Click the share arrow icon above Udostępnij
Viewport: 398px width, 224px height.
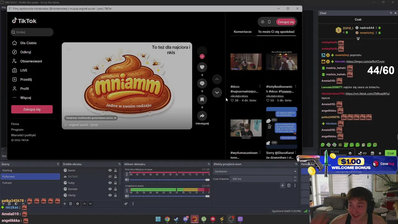[202, 116]
